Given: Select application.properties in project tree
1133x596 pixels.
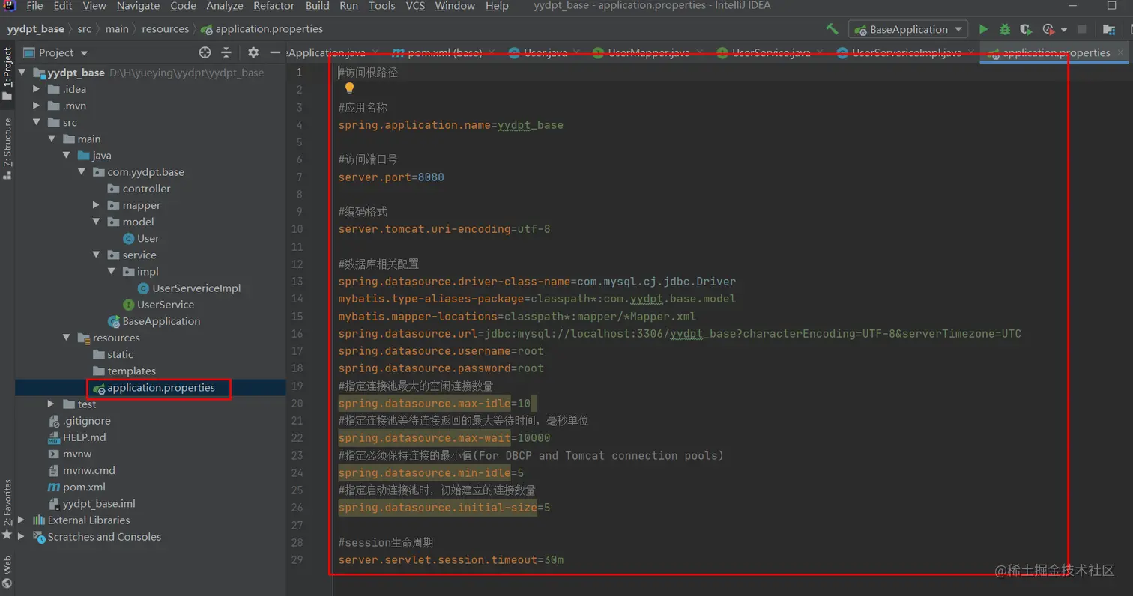Looking at the screenshot, I should [160, 388].
